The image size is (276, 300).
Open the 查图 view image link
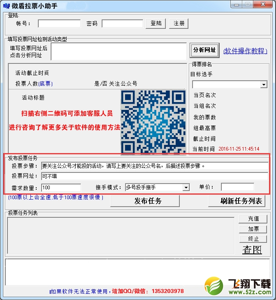pos(252,250)
